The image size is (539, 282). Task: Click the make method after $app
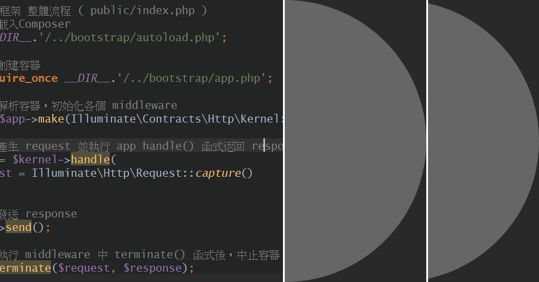[52, 119]
